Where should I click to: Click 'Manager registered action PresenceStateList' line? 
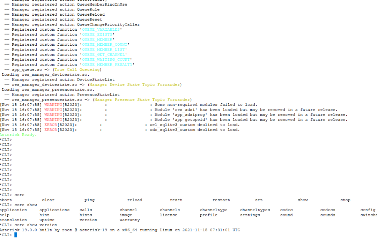(62, 95)
